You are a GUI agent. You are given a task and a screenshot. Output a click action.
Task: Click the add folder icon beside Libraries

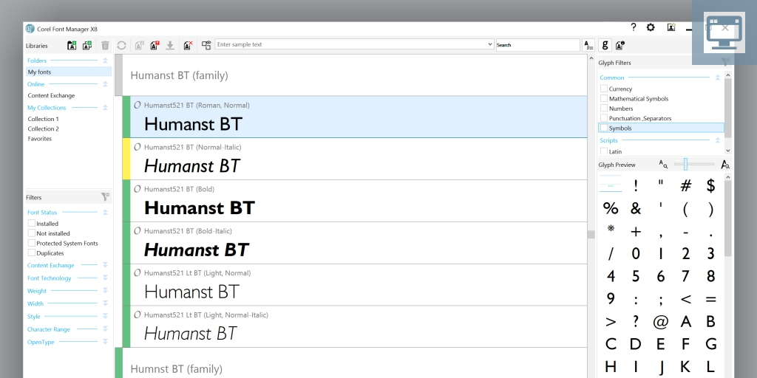tap(72, 45)
